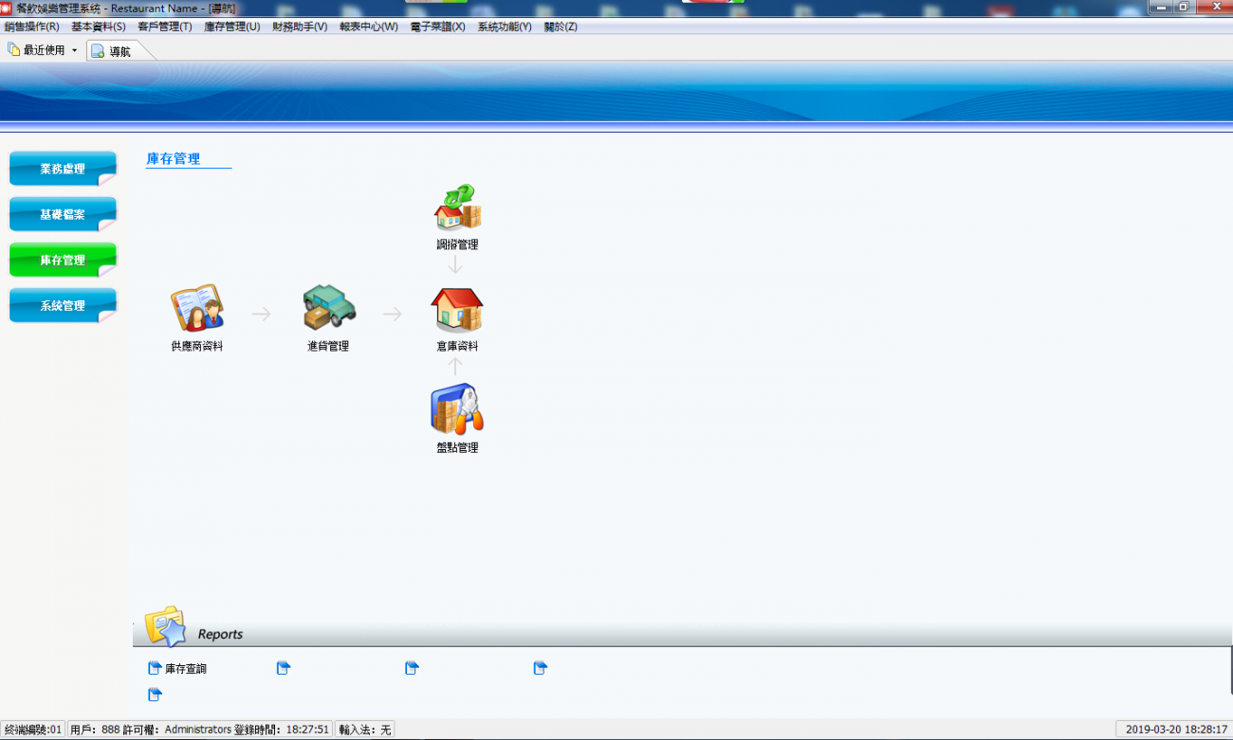
Task: Open the 關於(Z) menu
Action: click(561, 27)
